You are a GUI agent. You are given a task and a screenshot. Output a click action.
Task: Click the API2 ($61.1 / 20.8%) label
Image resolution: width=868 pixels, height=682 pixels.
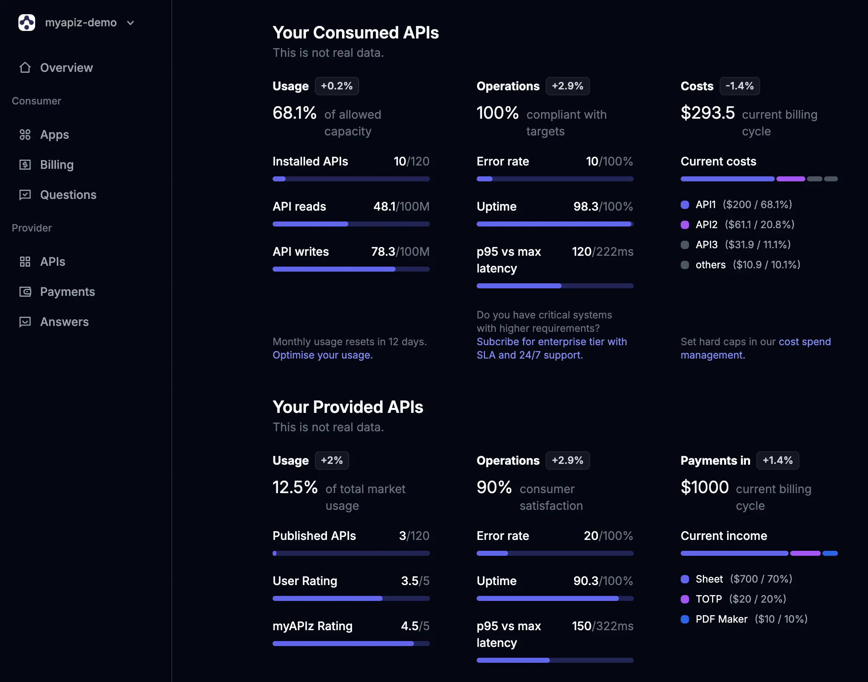(x=745, y=225)
